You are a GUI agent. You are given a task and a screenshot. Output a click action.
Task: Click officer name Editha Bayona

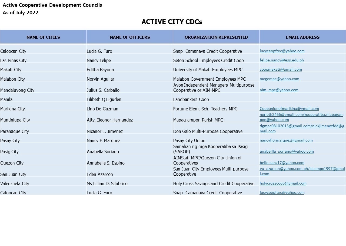click(100, 70)
